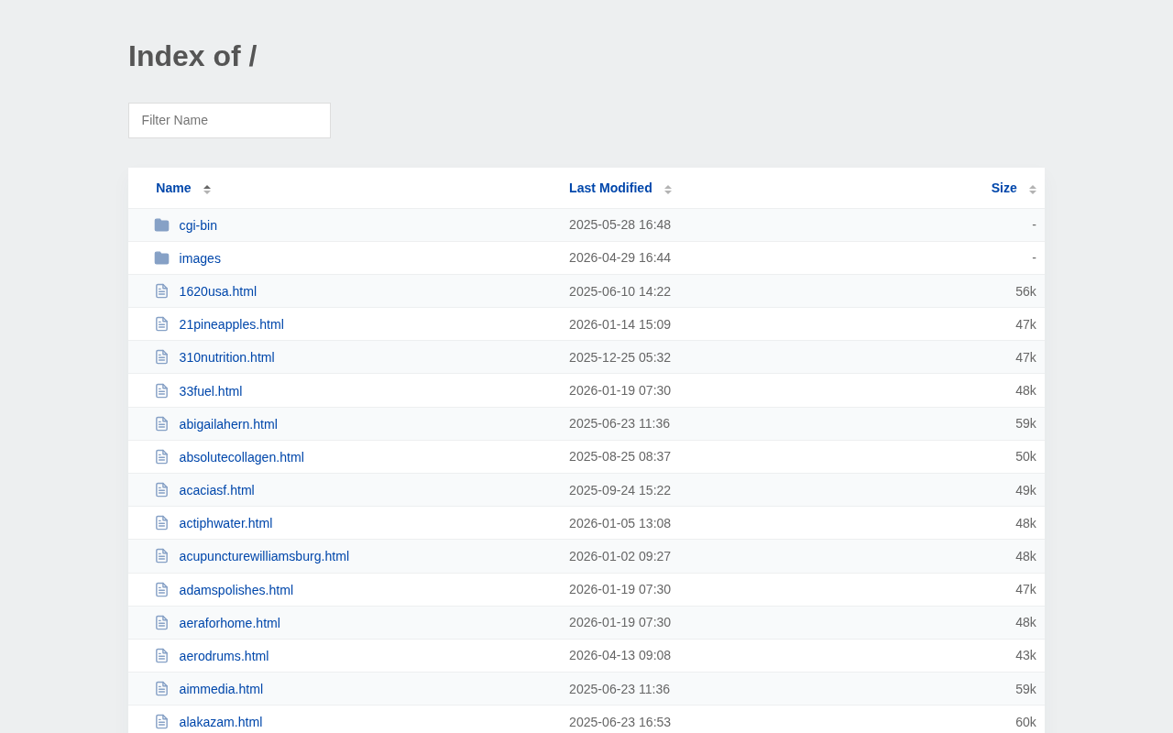Click the cgi-bin folder icon

click(x=161, y=225)
